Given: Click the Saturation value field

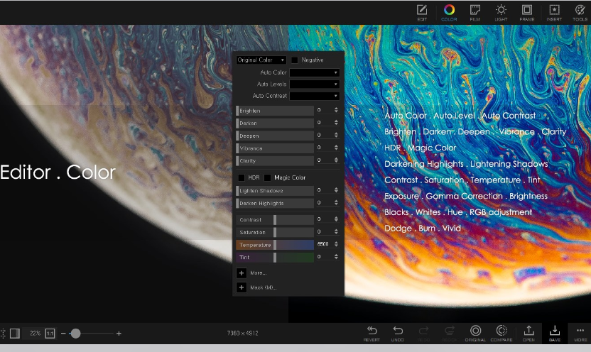Looking at the screenshot, I should coord(324,232).
